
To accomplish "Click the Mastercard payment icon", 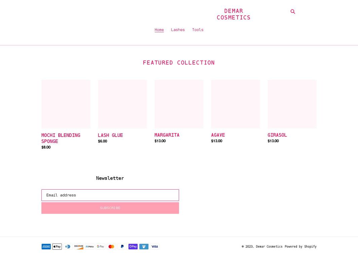I will (x=111, y=246).
